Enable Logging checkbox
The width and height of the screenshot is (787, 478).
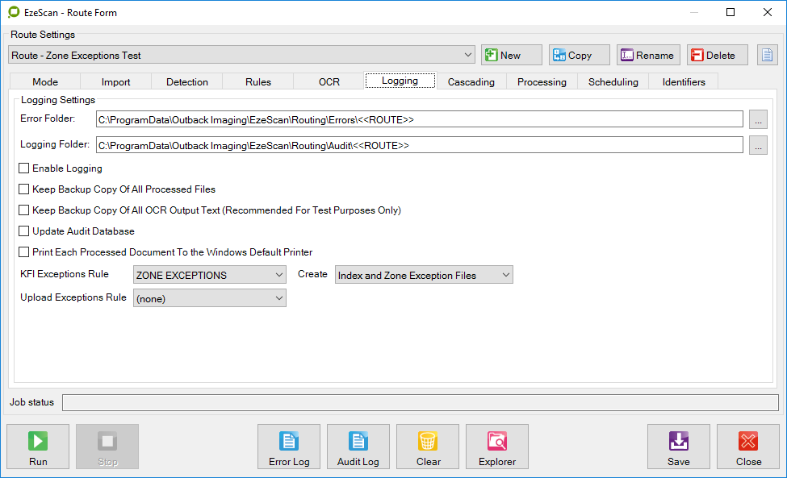24,168
